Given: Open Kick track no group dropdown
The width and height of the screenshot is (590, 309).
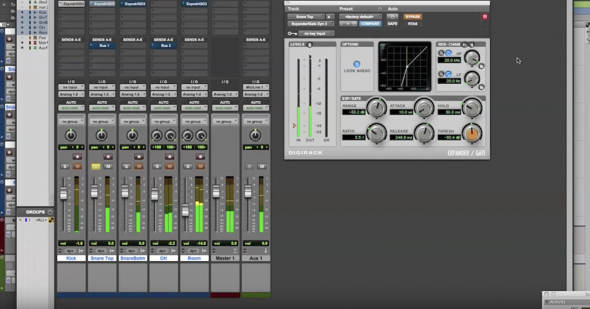Looking at the screenshot, I should pos(71,122).
